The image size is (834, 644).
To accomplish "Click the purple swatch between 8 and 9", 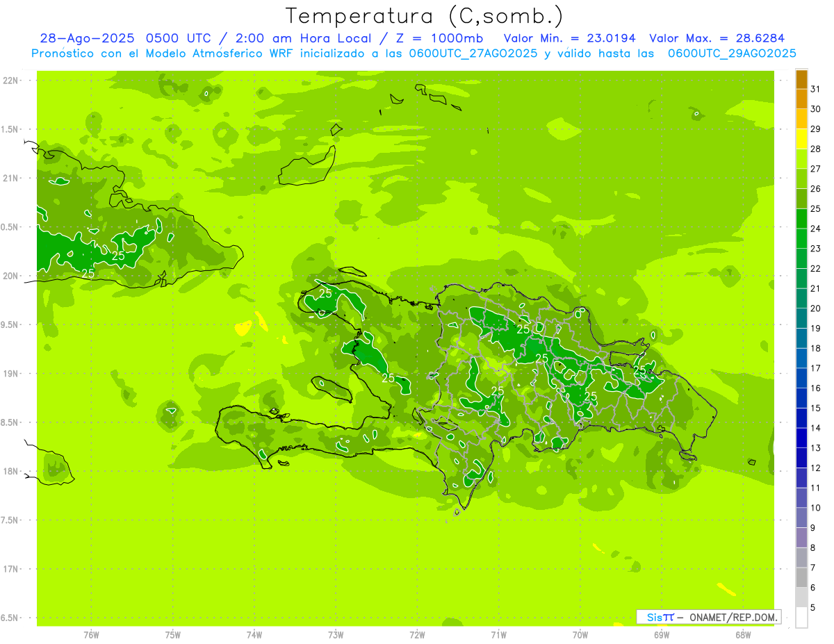I will tap(801, 538).
